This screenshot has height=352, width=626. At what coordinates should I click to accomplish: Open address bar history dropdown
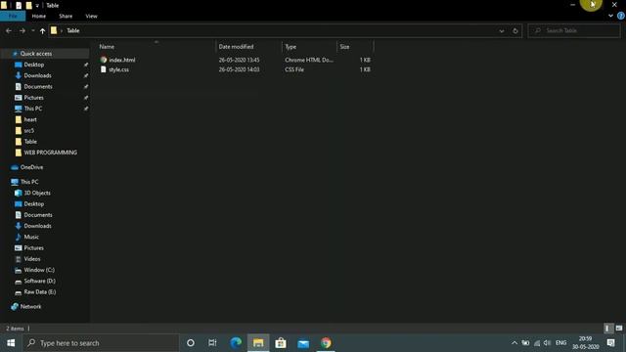tap(502, 30)
